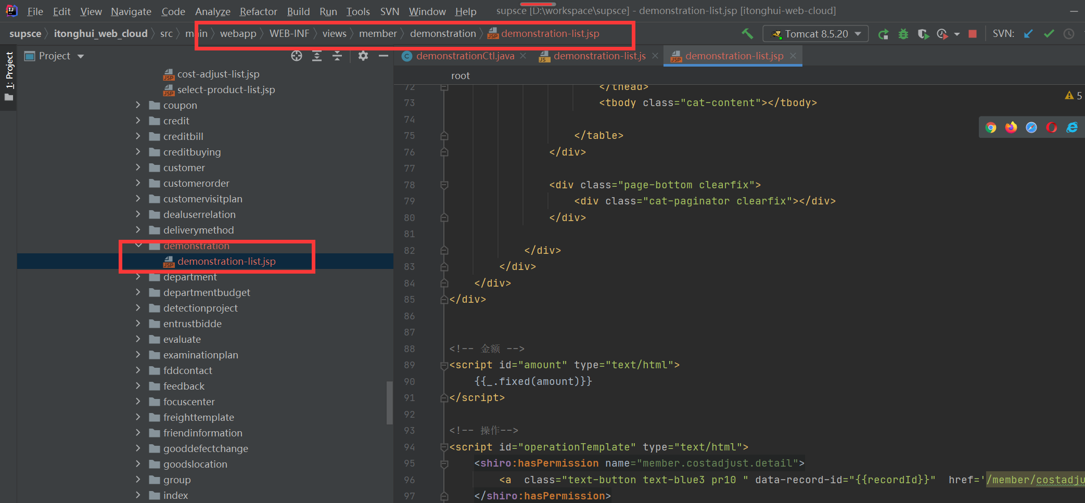1085x503 pixels.
Task: Open page in Chrome browser
Action: tap(991, 127)
